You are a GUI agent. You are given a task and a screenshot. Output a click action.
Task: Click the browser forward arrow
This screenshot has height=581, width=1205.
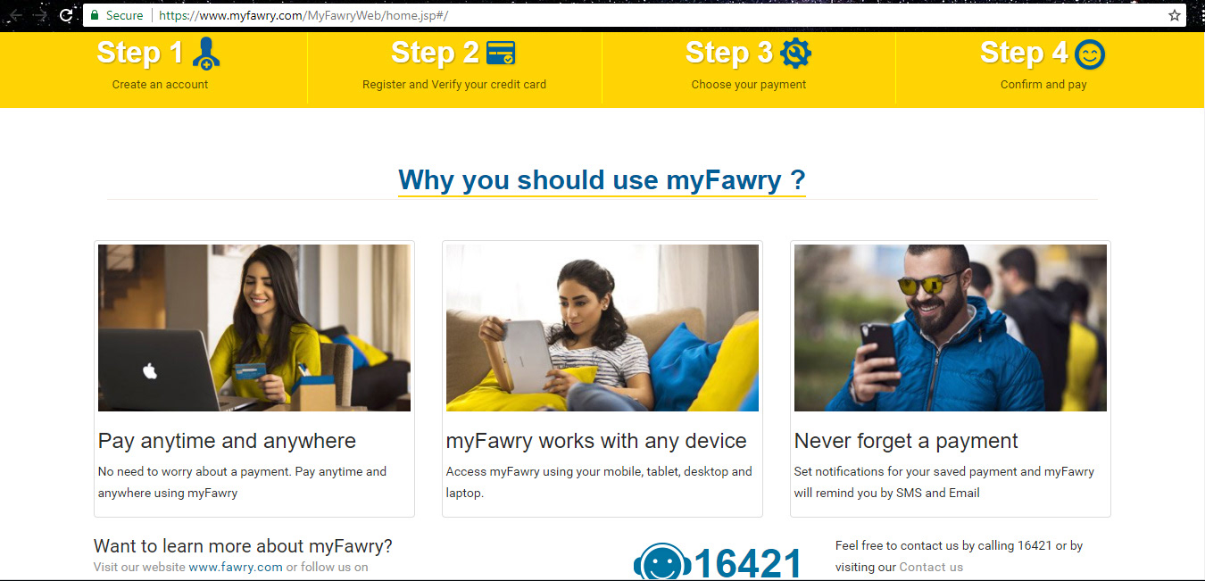coord(40,15)
